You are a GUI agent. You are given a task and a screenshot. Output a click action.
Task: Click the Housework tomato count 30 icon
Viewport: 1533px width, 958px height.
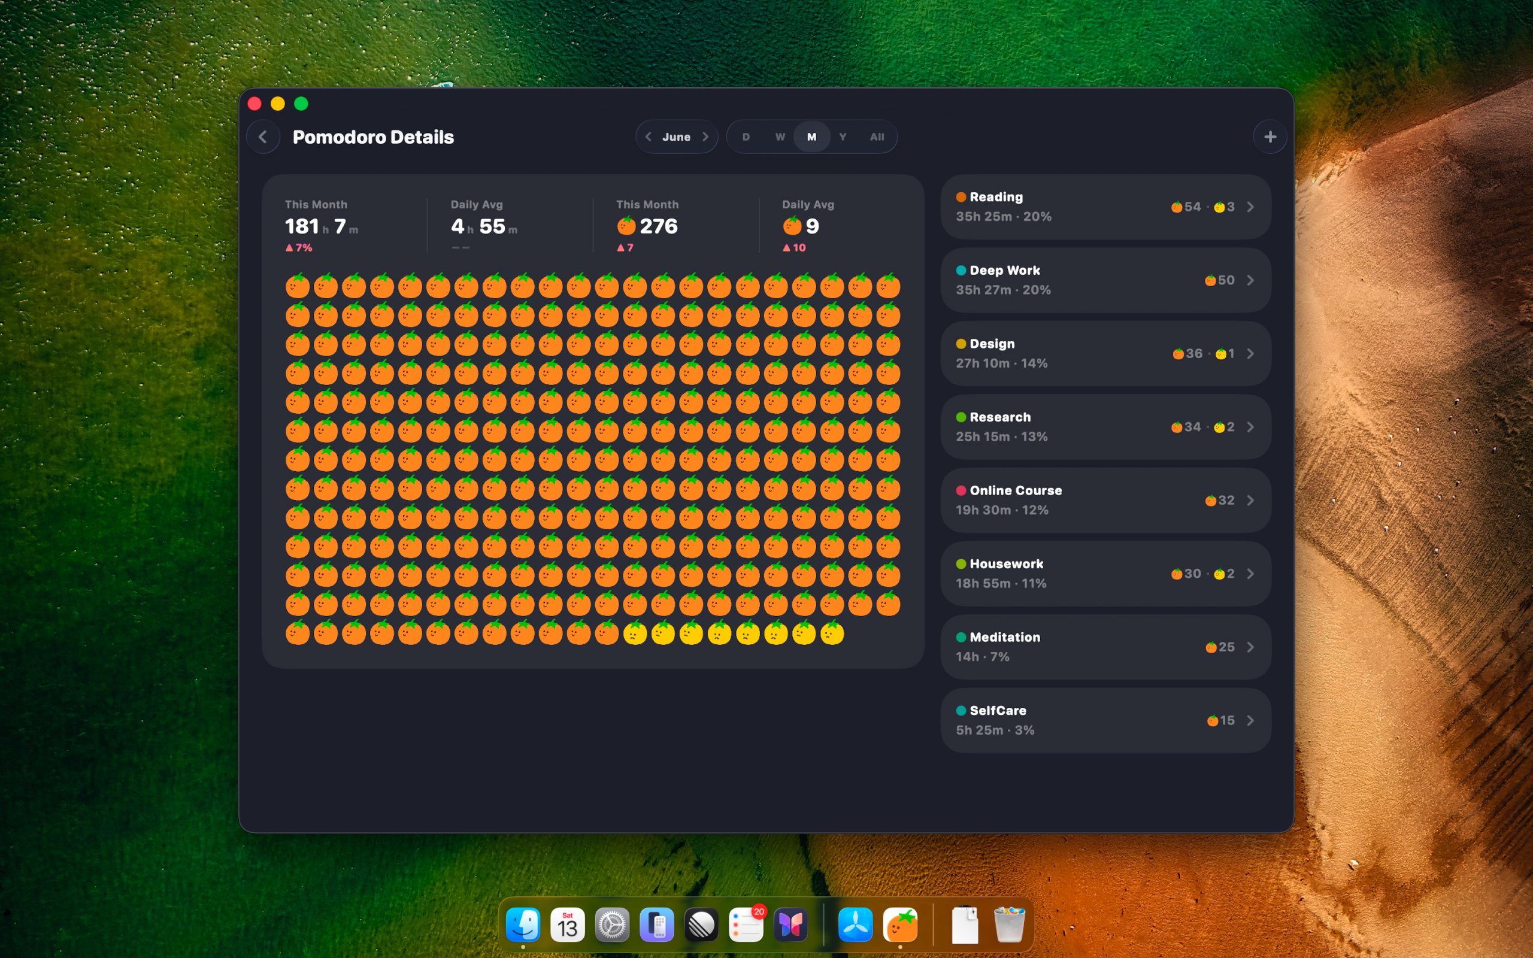pos(1176,574)
